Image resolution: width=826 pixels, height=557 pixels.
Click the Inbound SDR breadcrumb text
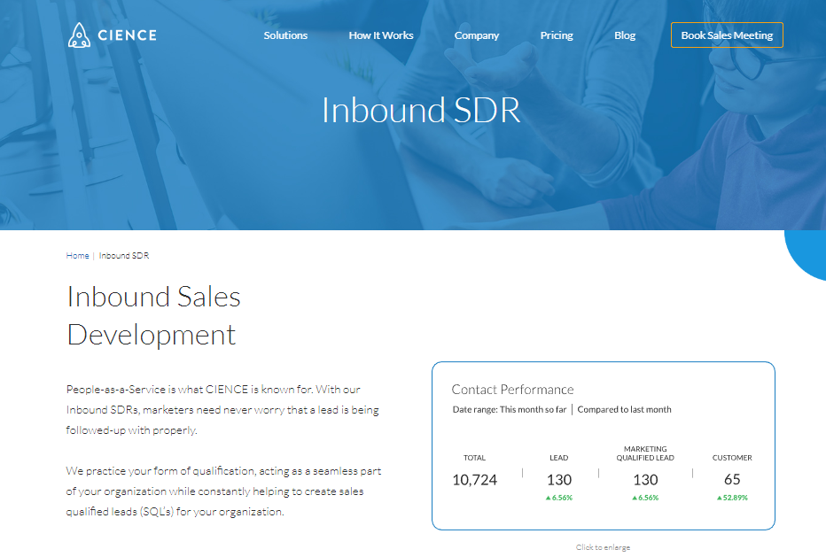tap(124, 255)
